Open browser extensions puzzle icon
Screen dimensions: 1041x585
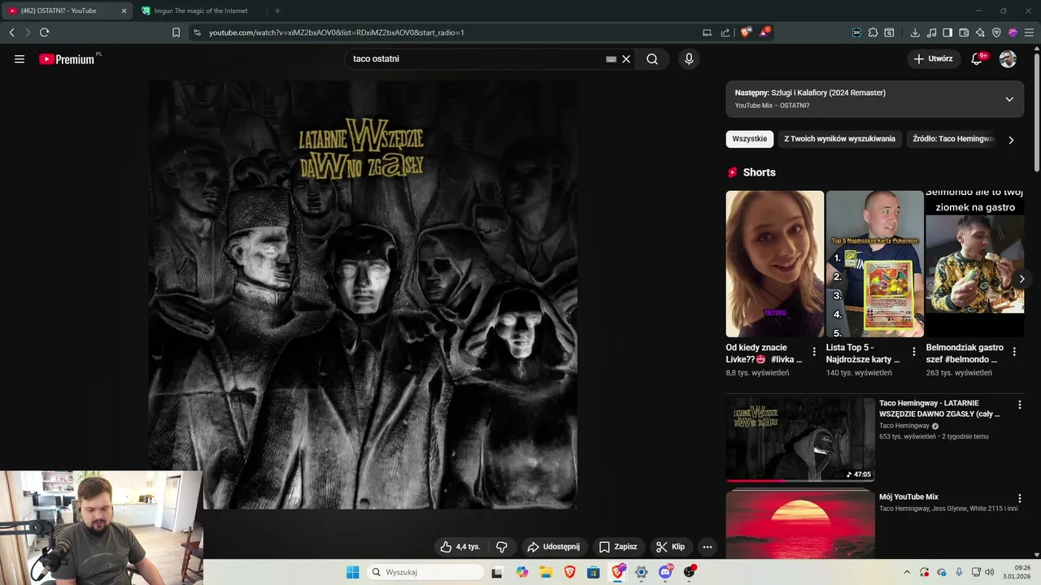click(x=873, y=32)
